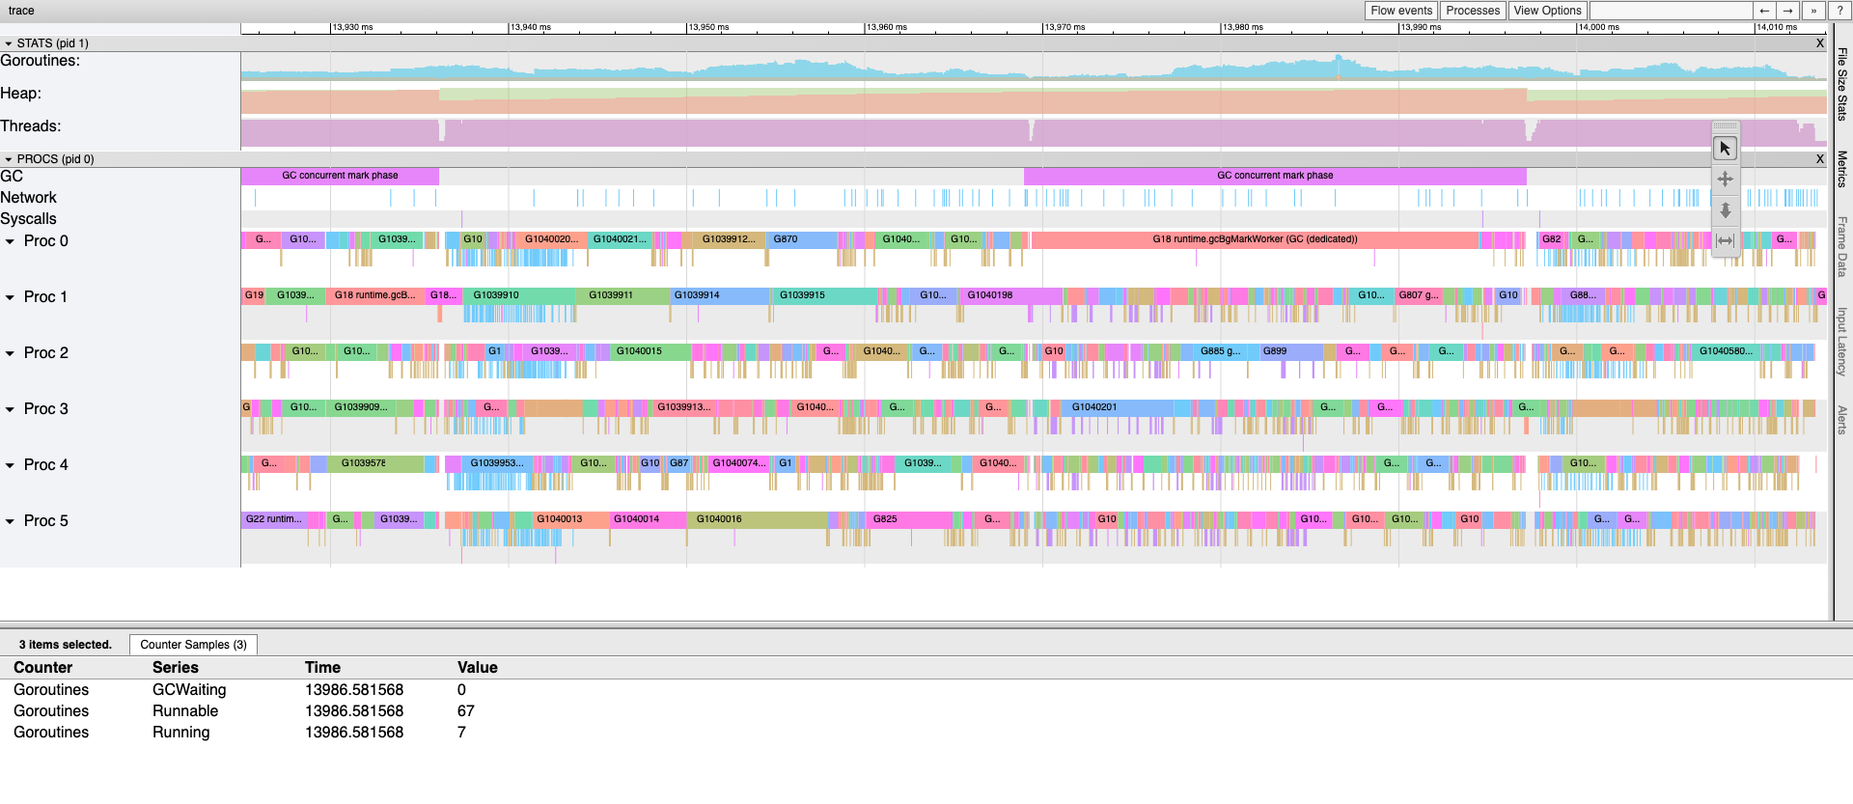Viewport: 1853px width, 804px height.
Task: Open the Alerts side tab
Action: tap(1842, 420)
